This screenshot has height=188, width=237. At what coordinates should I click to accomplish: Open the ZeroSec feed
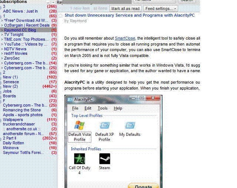tap(12, 58)
